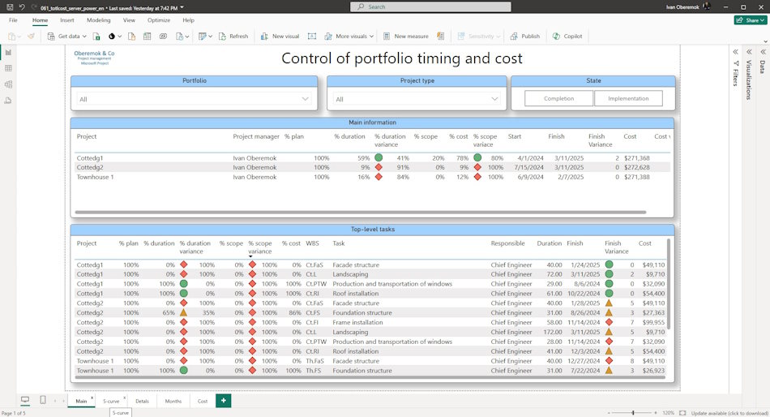Screen dimensions: 770x417
Task: Expand the Get data dropdown arrow
Action: click(84, 37)
